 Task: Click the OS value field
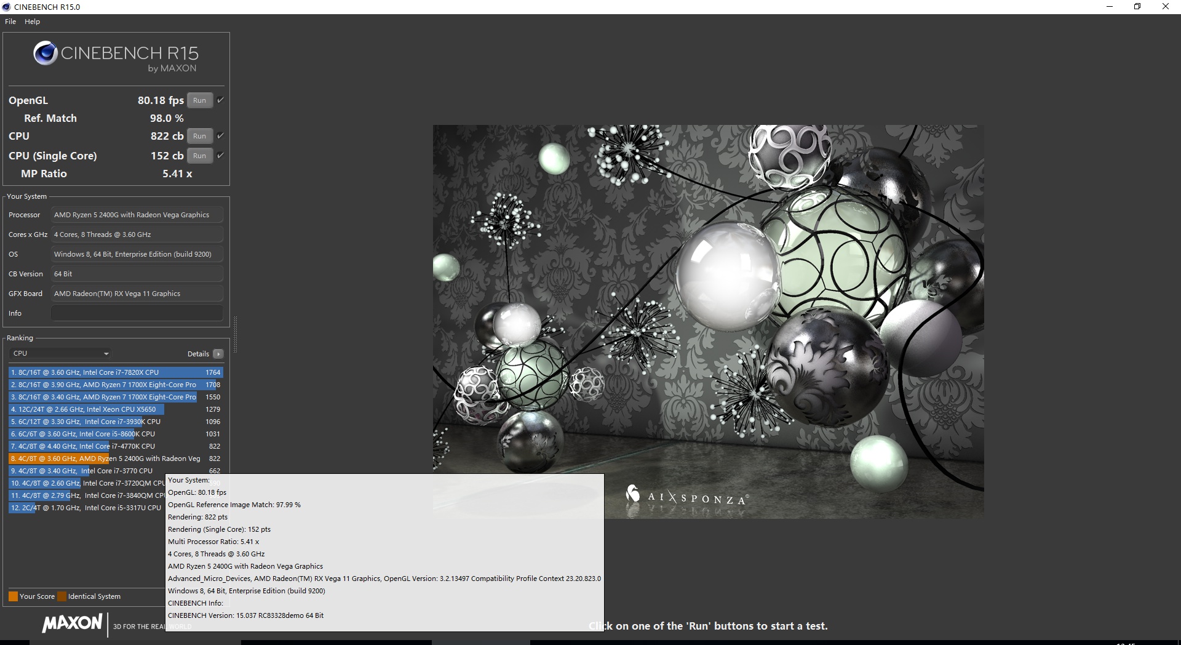pyautogui.click(x=137, y=254)
